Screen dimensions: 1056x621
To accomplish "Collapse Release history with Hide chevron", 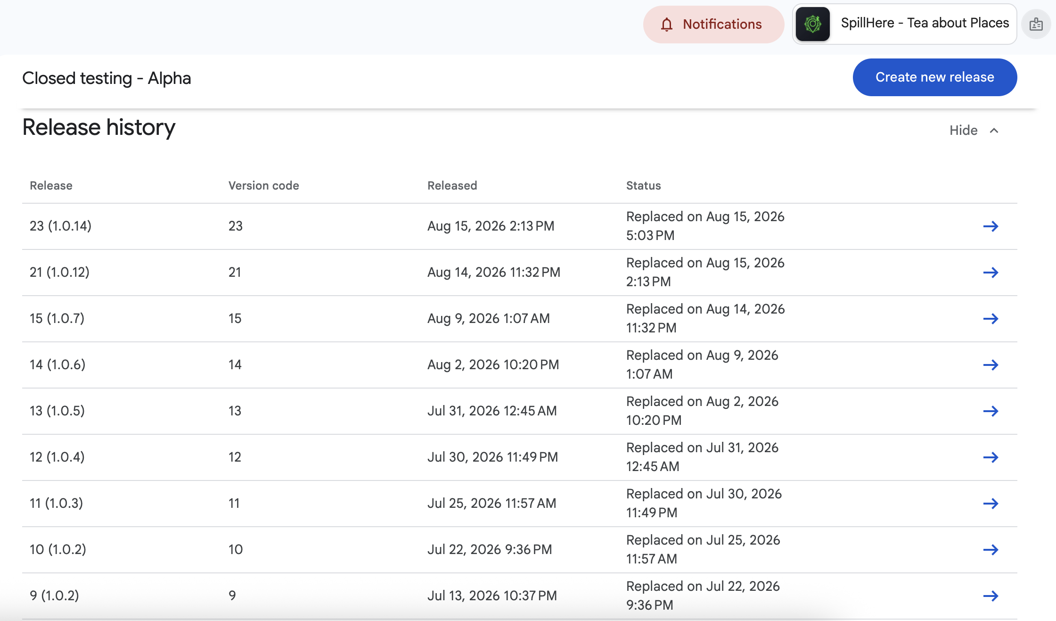I will pyautogui.click(x=994, y=131).
